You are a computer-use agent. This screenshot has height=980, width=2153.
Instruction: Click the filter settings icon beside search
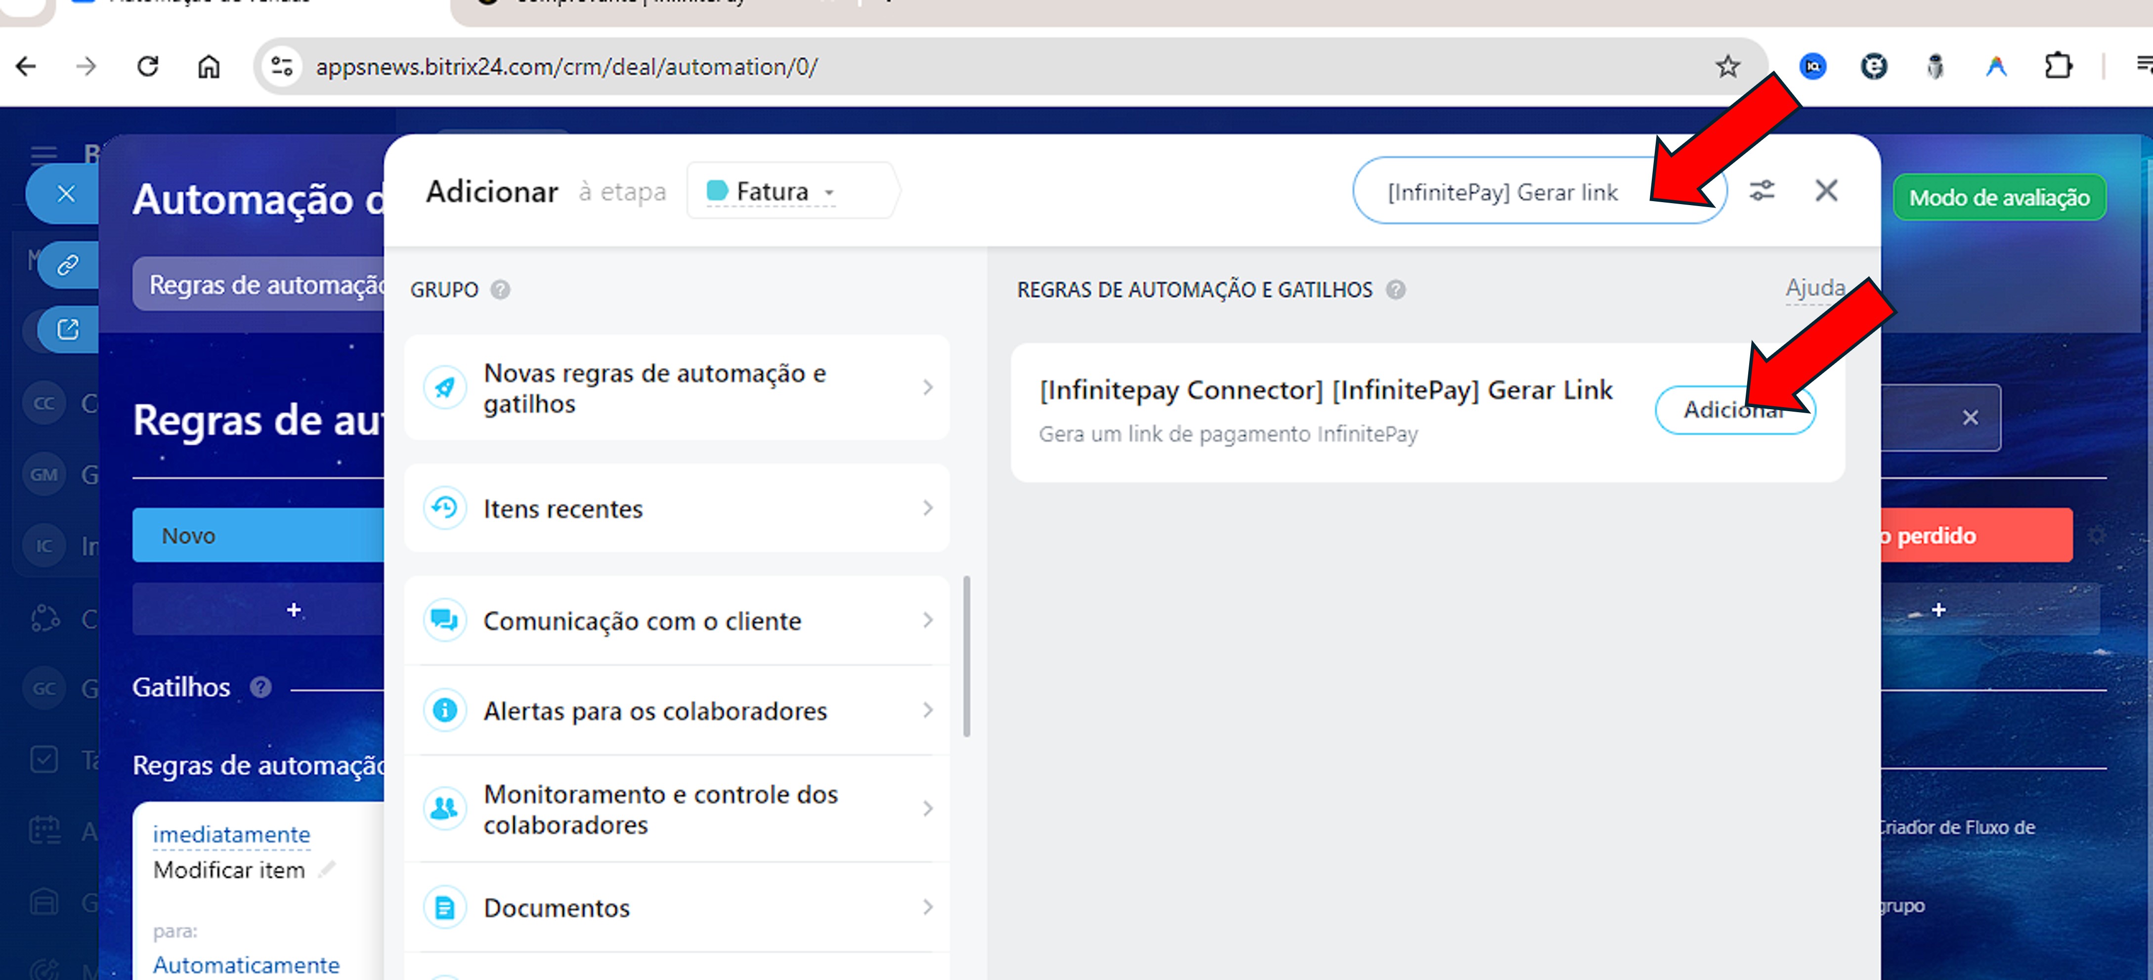[1761, 191]
